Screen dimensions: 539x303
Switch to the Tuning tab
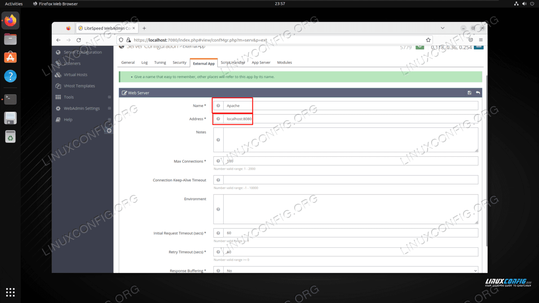[160, 62]
